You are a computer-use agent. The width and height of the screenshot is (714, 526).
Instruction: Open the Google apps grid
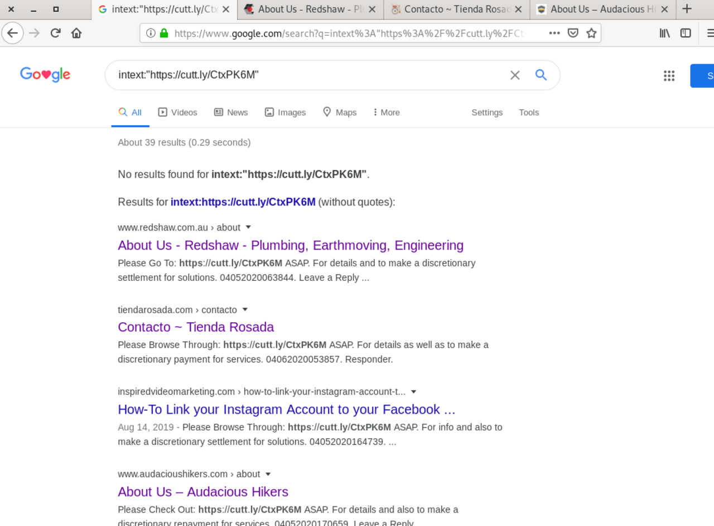click(669, 76)
